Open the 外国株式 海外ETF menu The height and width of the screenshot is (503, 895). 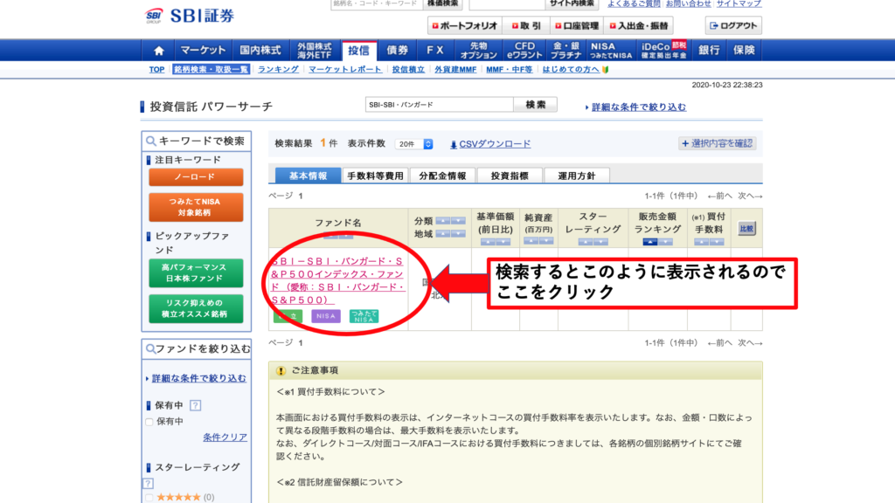(315, 50)
